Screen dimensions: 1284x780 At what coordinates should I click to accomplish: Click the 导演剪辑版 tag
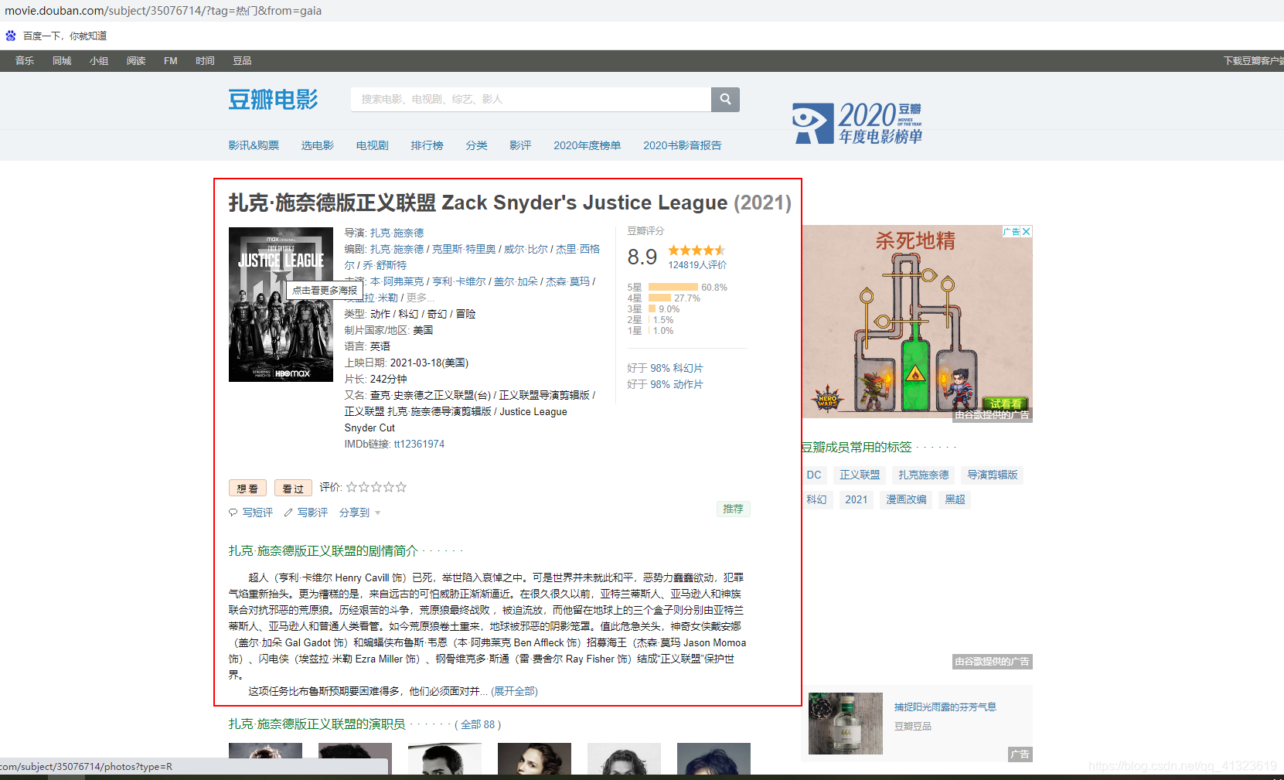(x=993, y=475)
